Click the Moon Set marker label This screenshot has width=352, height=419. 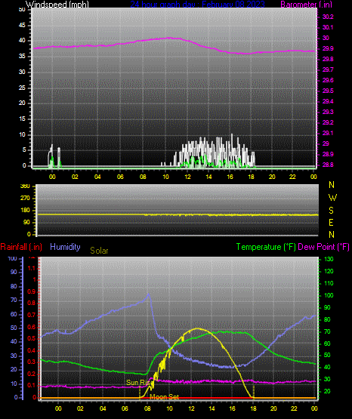click(164, 397)
